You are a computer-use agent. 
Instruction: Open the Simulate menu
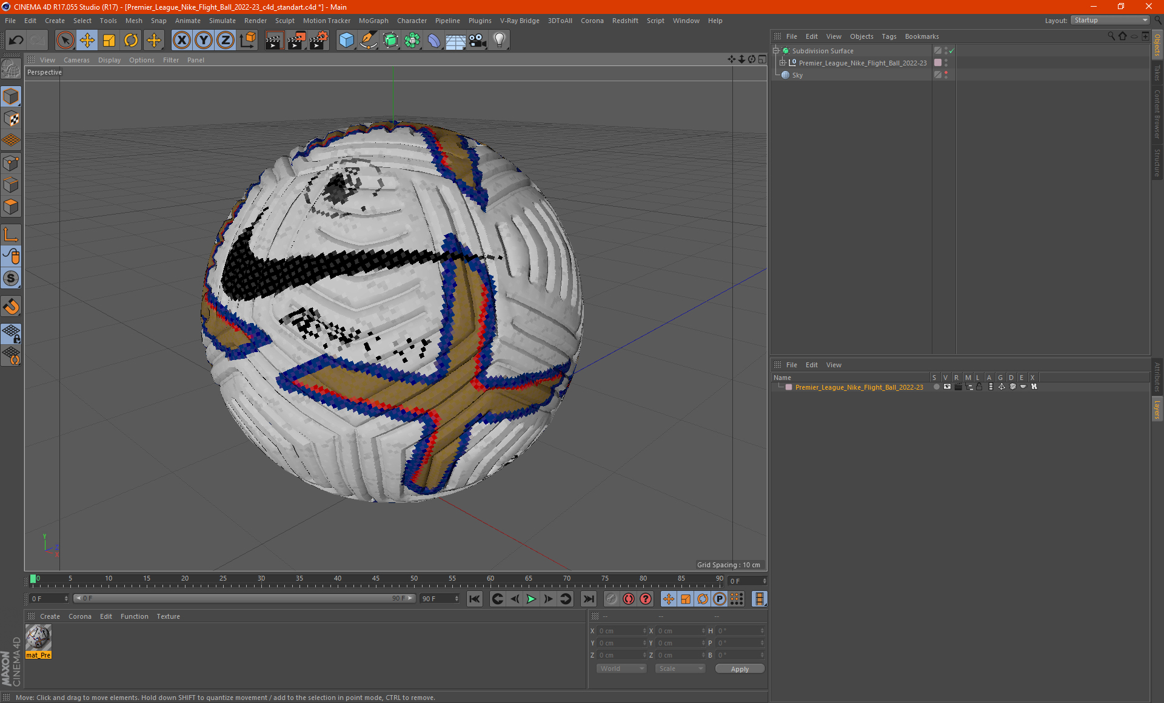(x=222, y=21)
